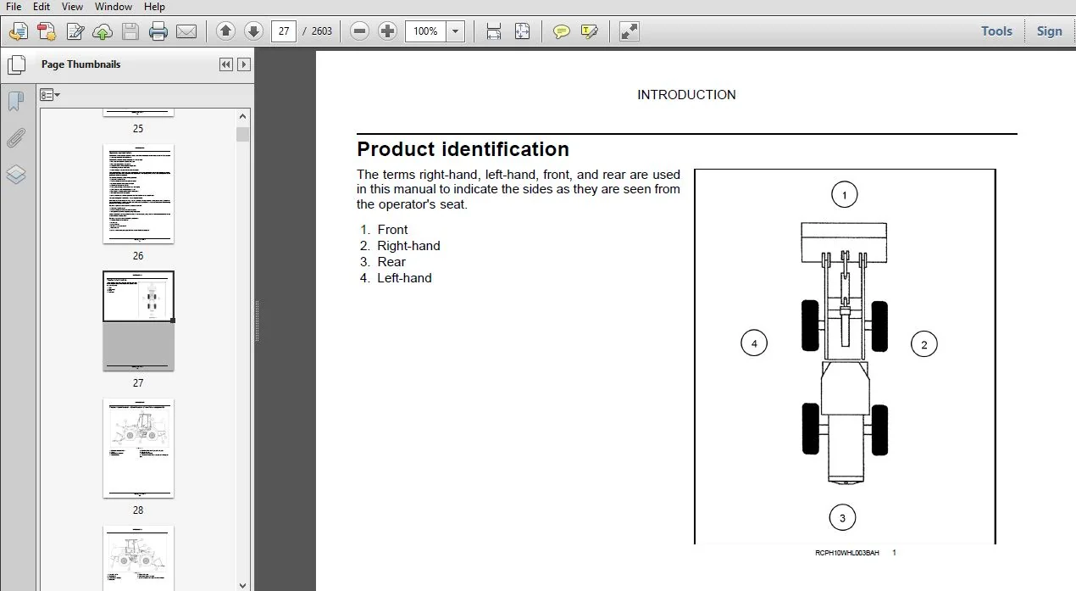This screenshot has height=591, width=1076.
Task: Add a sticky note comment
Action: [561, 31]
